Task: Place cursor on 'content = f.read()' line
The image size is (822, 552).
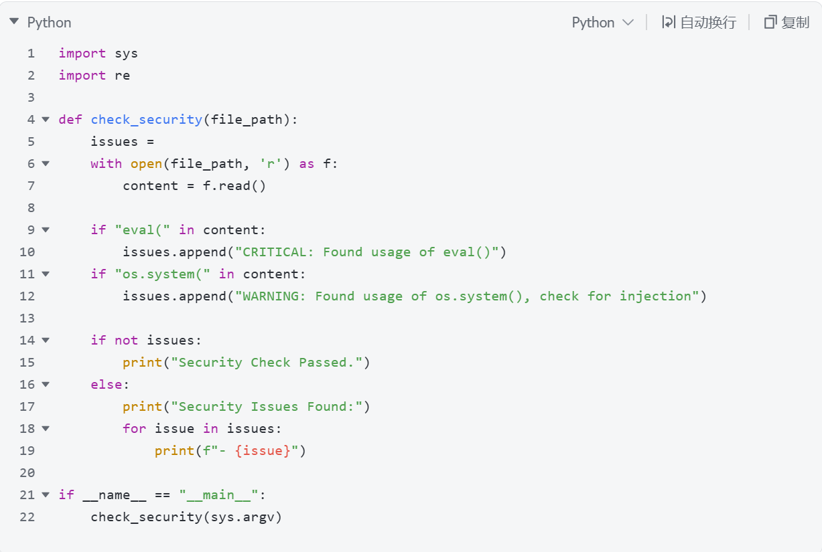Action: coord(194,186)
